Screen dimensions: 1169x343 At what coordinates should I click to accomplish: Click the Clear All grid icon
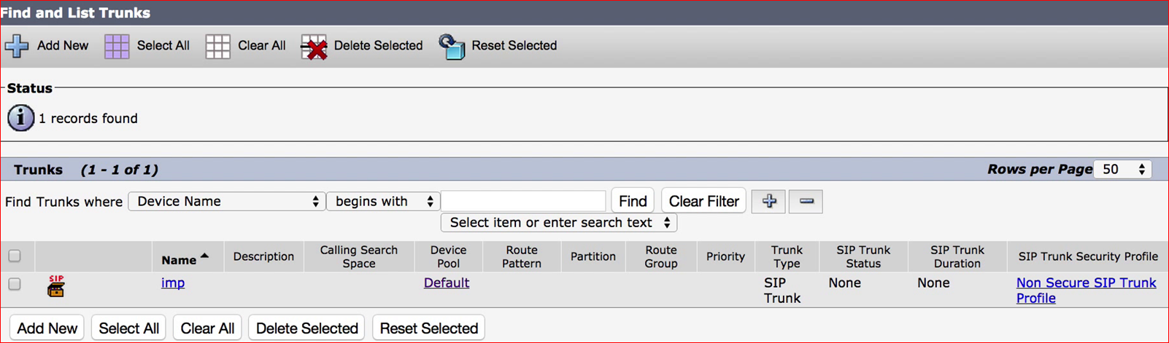click(217, 46)
